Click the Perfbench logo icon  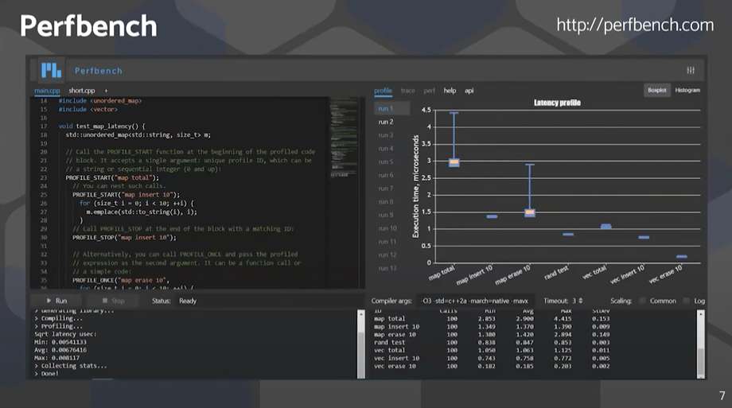click(x=52, y=70)
